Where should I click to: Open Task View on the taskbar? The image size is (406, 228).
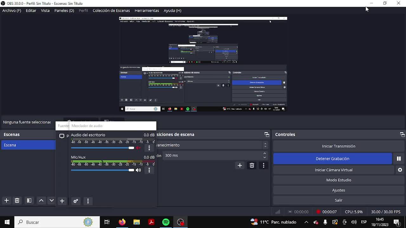point(107,222)
